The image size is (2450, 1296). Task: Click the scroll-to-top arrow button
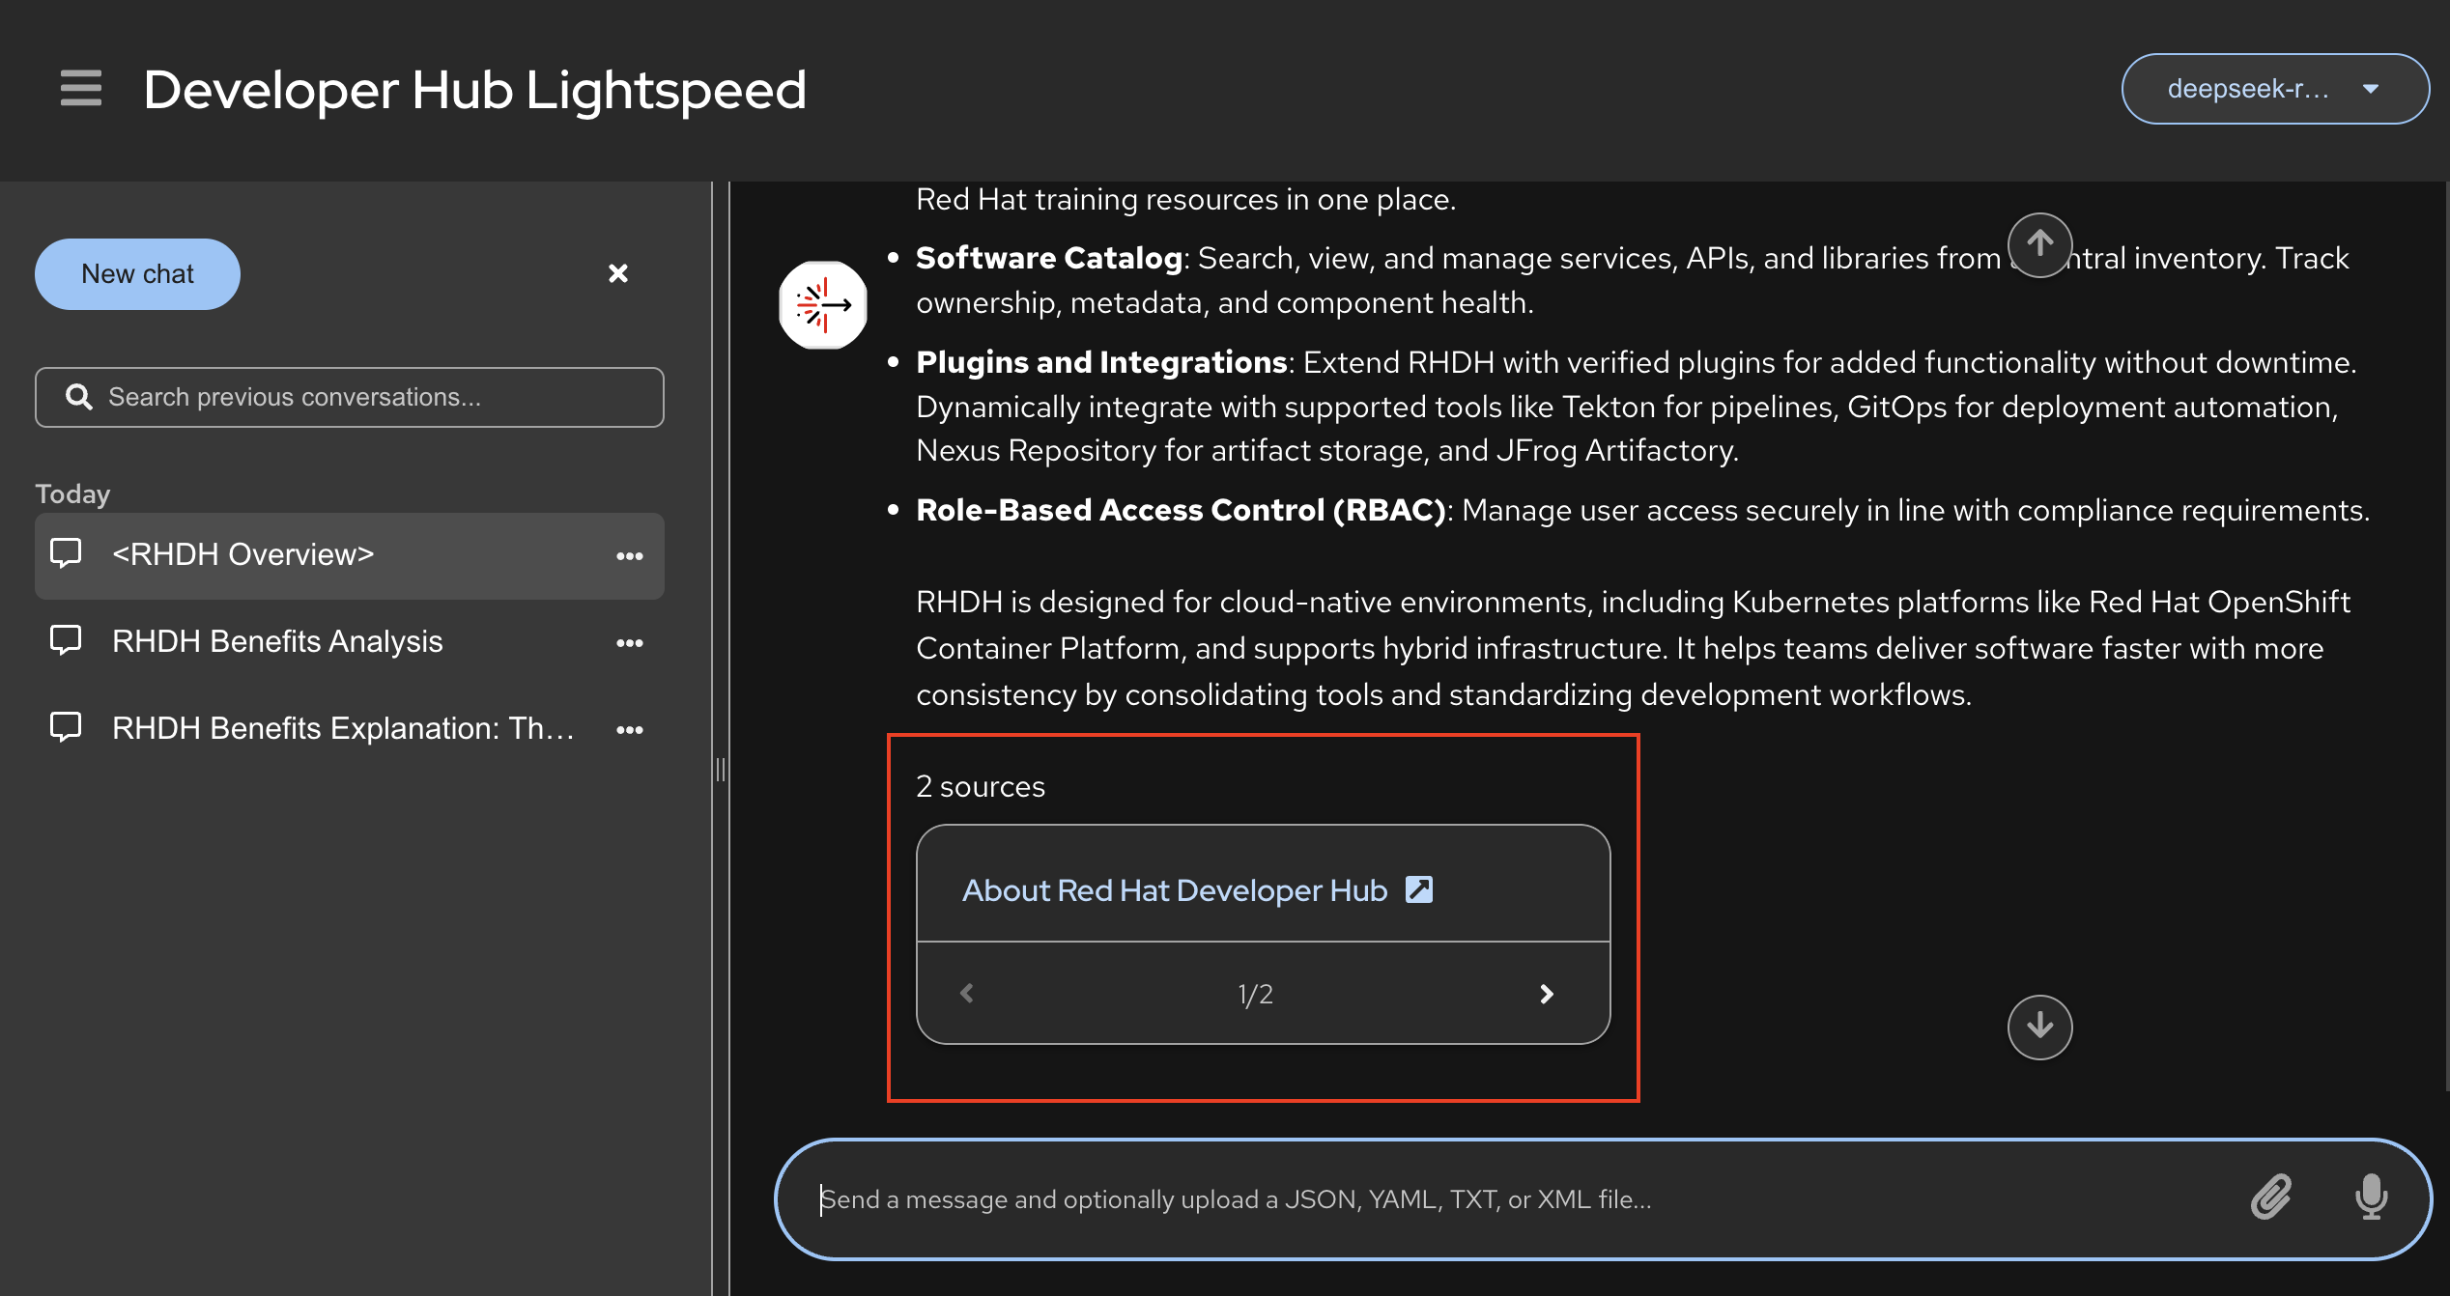tap(2039, 244)
